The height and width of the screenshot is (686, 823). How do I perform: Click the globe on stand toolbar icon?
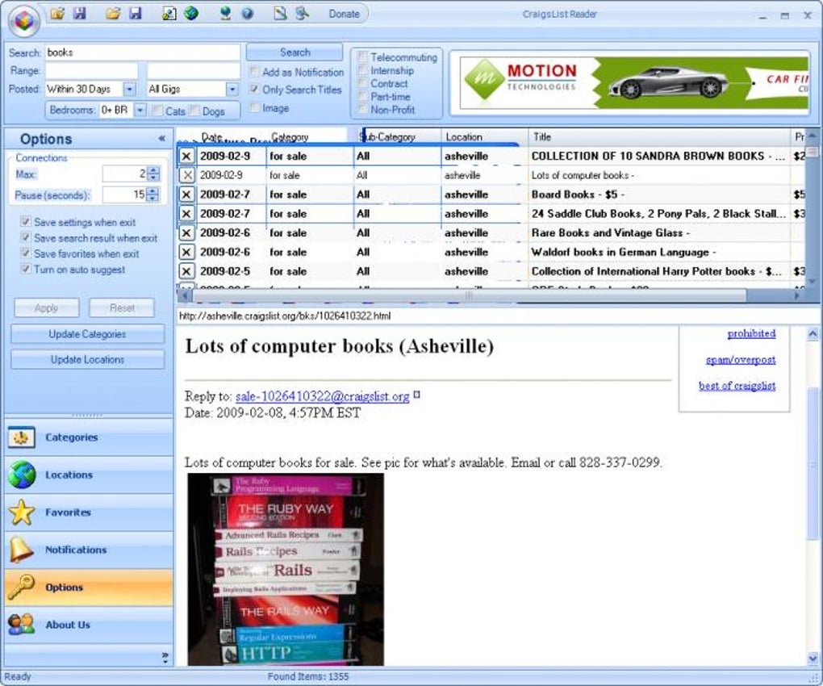point(225,13)
